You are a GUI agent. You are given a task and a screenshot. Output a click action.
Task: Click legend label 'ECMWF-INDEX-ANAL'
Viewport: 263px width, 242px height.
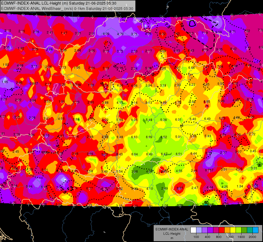172,229
